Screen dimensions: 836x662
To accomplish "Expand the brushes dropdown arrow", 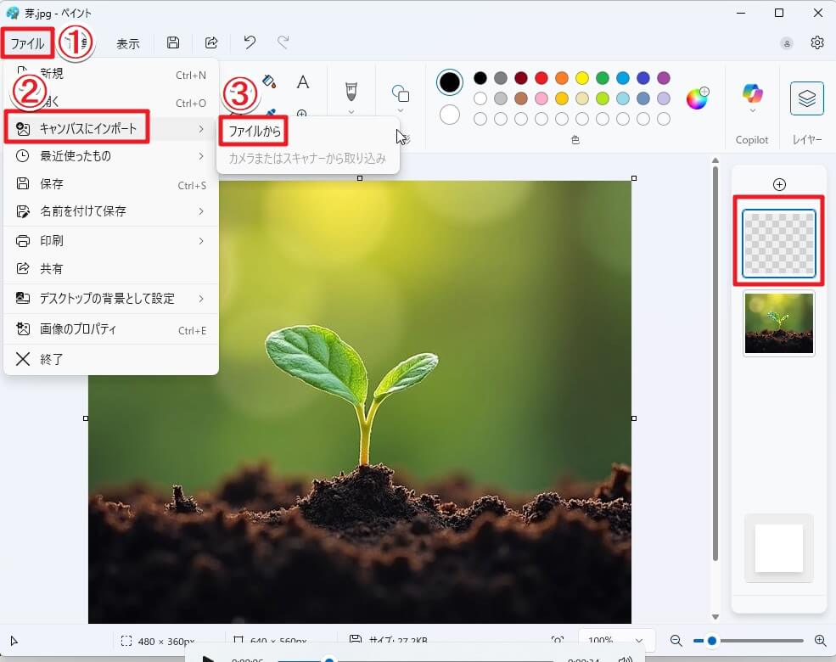I will pyautogui.click(x=351, y=112).
